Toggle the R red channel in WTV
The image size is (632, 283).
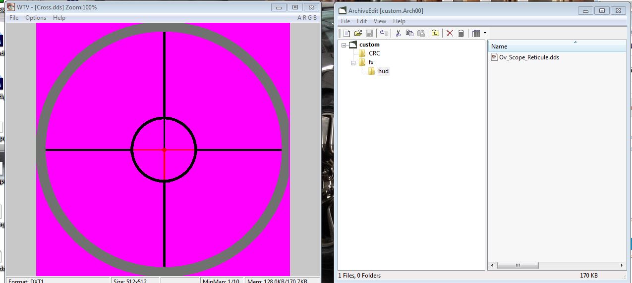(304, 18)
